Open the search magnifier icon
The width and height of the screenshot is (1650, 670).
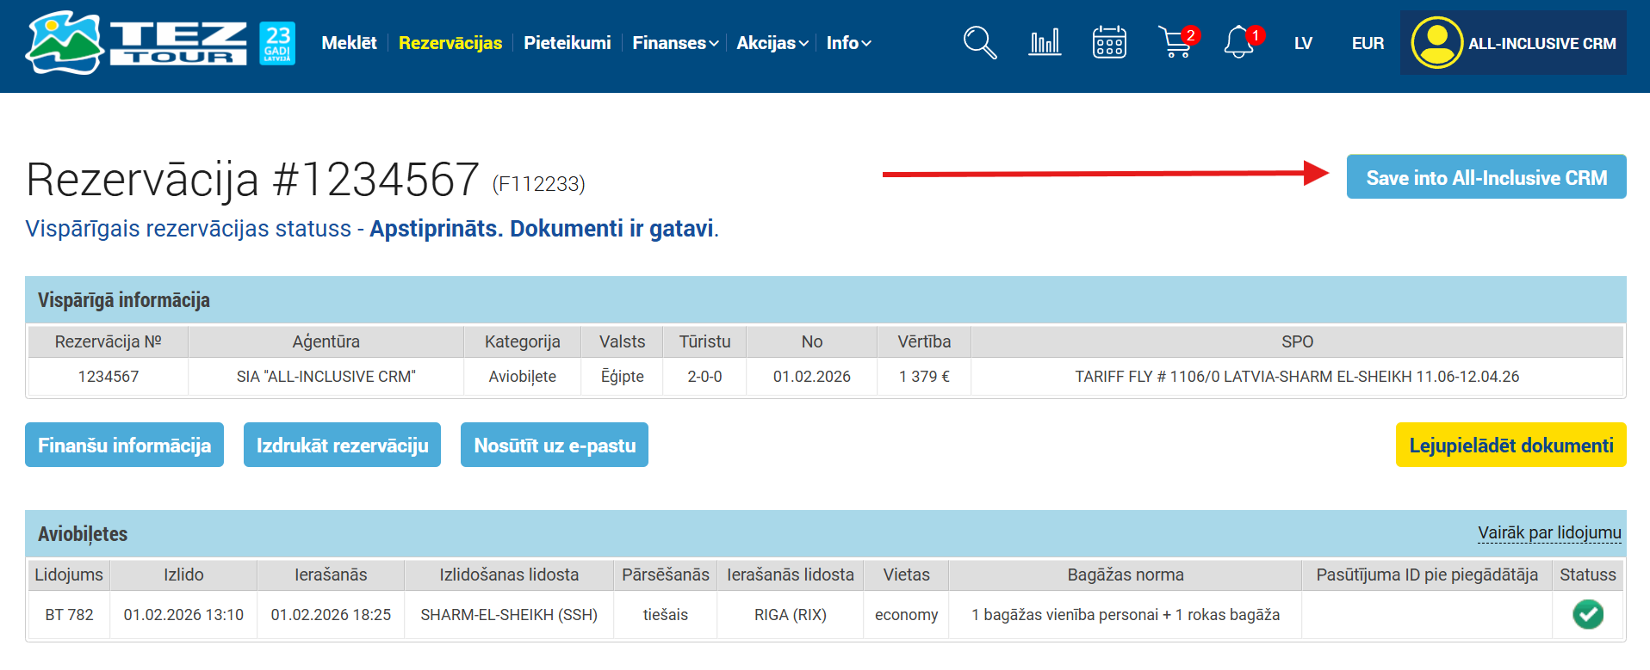point(979,43)
